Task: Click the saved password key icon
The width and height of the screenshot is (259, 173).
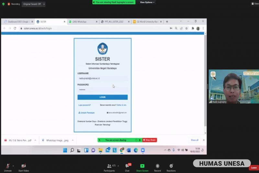Action: [171, 28]
